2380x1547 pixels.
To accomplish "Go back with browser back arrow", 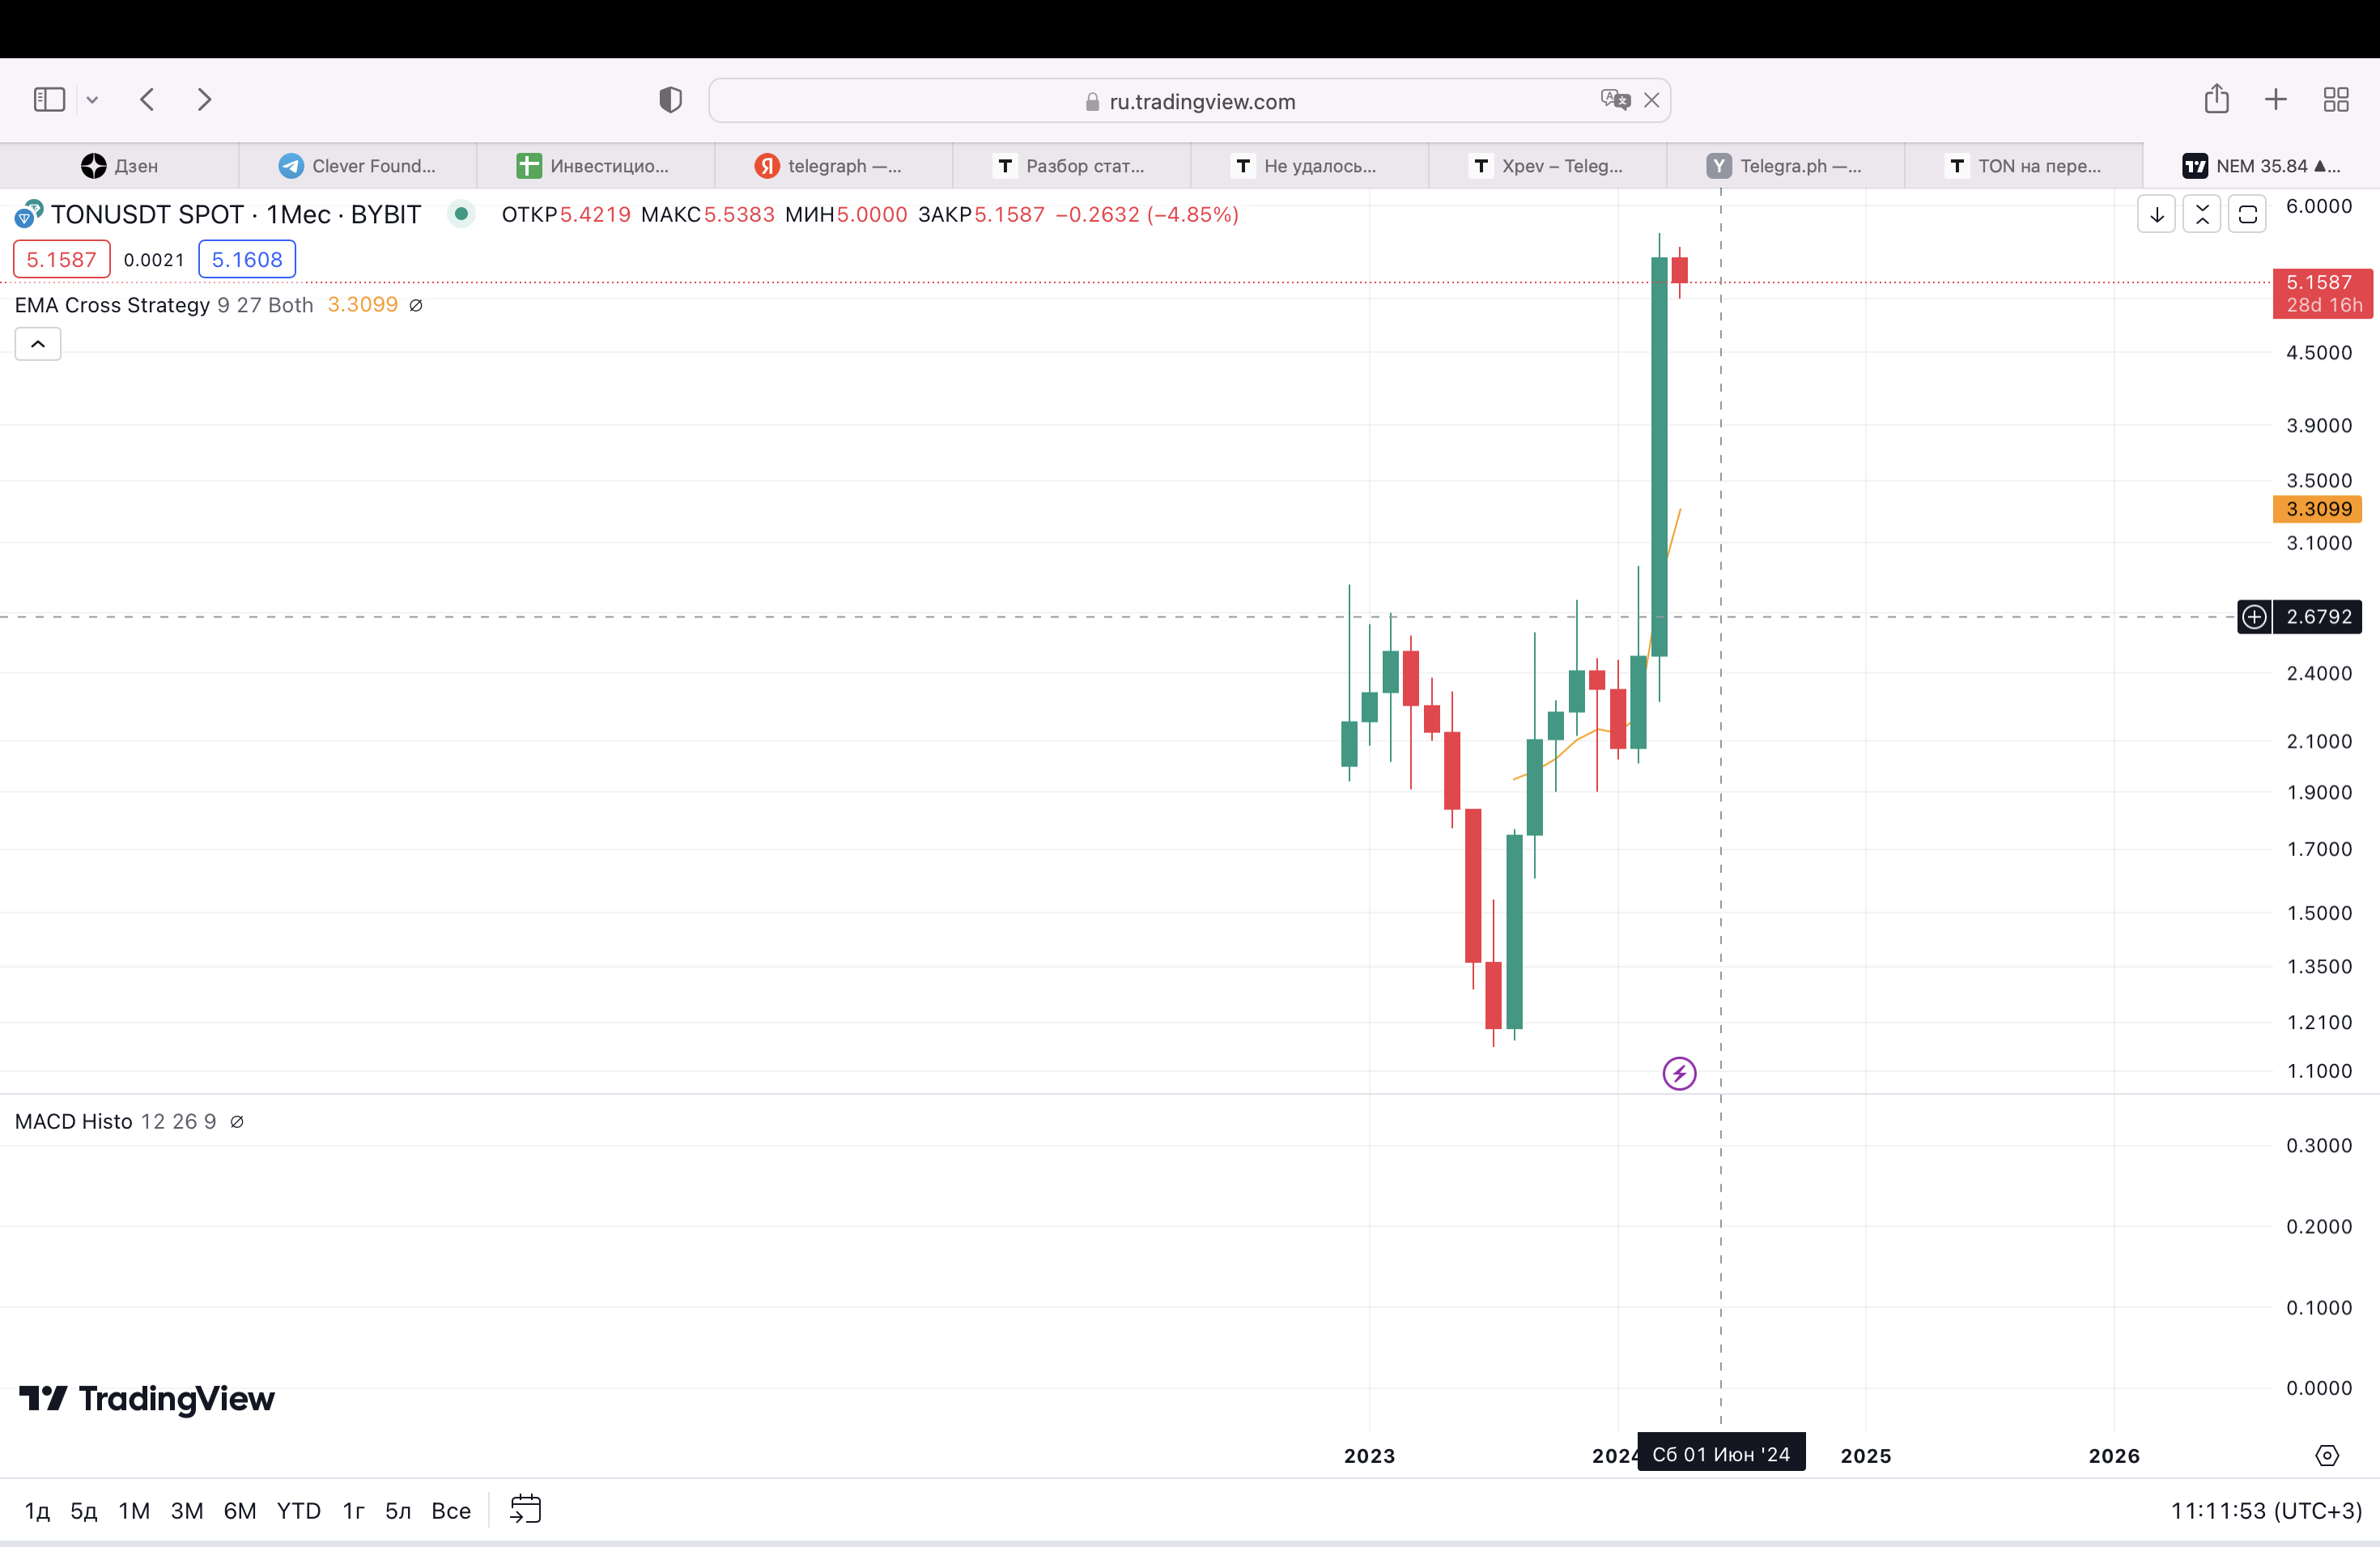I will click(148, 99).
